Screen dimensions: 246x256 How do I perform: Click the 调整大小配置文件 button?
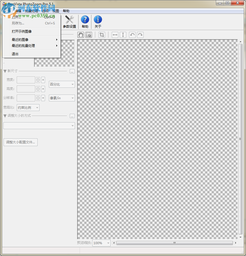(20, 142)
